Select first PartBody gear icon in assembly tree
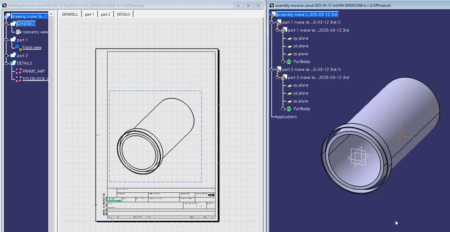 pyautogui.click(x=289, y=62)
